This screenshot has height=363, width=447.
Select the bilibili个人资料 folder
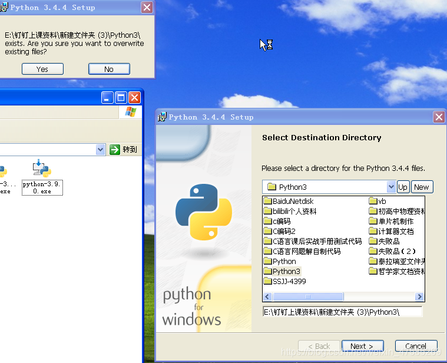[290, 212]
